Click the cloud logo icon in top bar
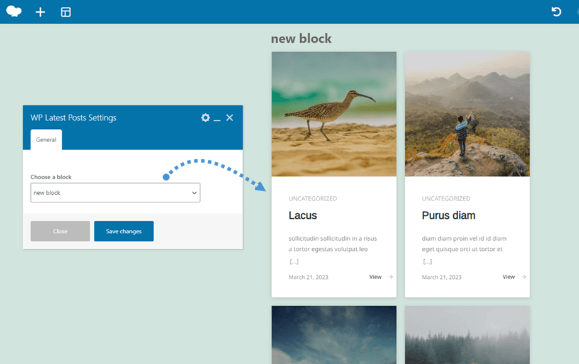The image size is (579, 364). pyautogui.click(x=14, y=11)
